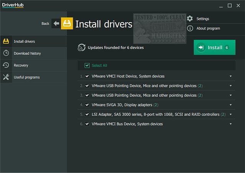Click the Download history clock icon

click(x=6, y=53)
